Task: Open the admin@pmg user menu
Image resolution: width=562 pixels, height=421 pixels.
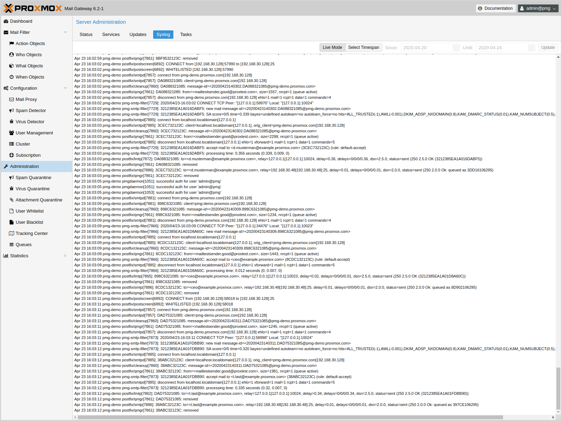Action: tap(538, 8)
